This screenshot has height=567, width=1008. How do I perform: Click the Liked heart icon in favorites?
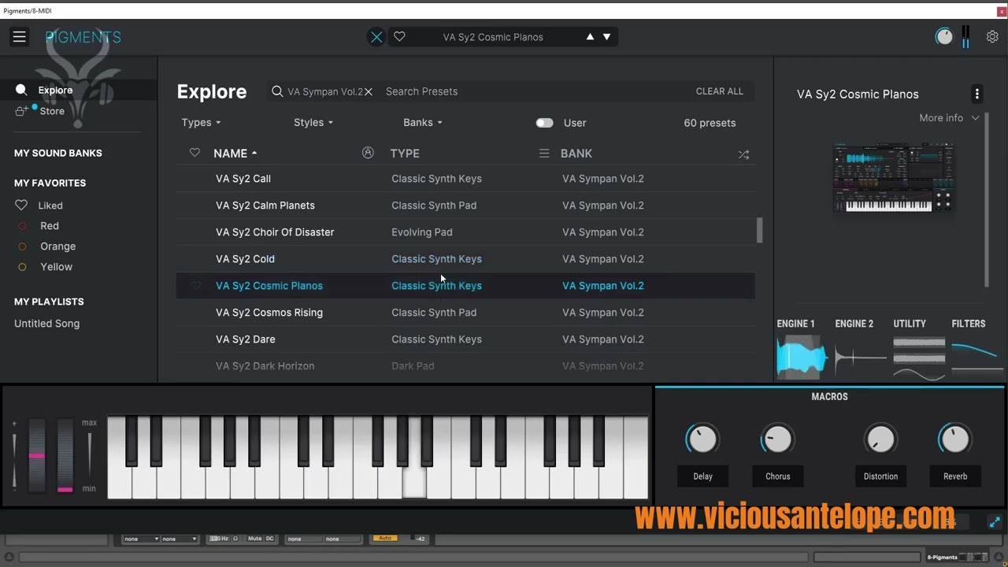tap(21, 206)
